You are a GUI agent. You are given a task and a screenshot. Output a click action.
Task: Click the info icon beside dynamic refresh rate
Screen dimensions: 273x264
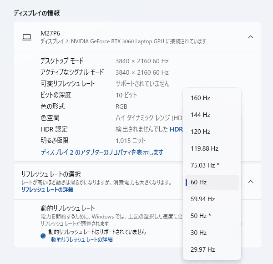(x=43, y=236)
